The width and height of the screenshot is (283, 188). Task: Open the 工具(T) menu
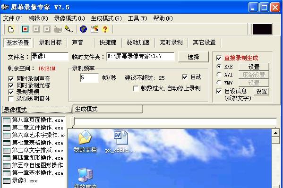point(137,18)
